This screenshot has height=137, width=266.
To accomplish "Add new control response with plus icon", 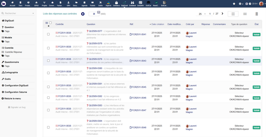I will coord(83,14).
